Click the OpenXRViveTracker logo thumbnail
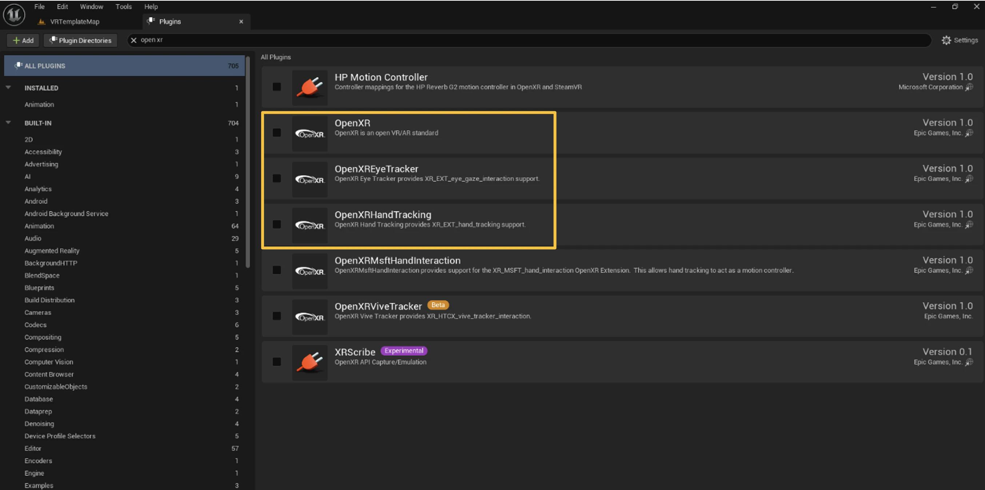Image resolution: width=985 pixels, height=490 pixels. click(310, 317)
